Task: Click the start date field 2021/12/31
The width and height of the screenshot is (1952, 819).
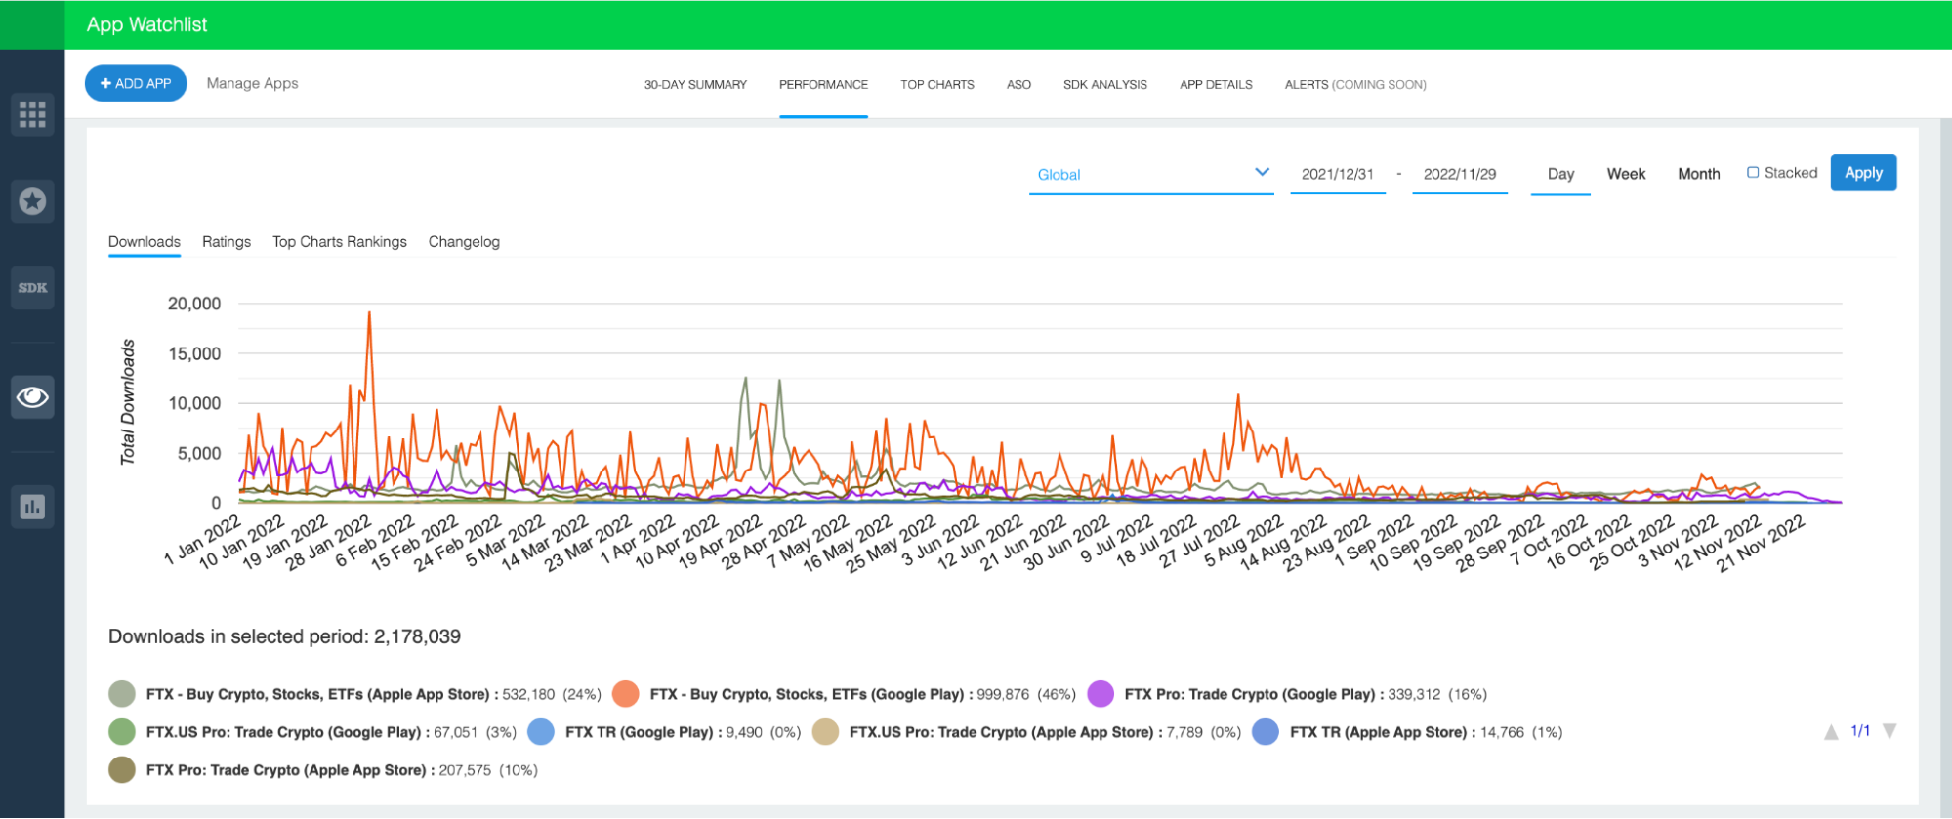Action: coord(1338,174)
